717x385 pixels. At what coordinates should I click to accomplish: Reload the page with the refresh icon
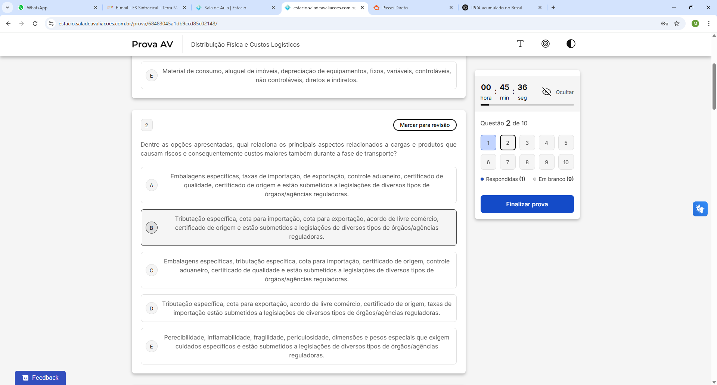35,24
